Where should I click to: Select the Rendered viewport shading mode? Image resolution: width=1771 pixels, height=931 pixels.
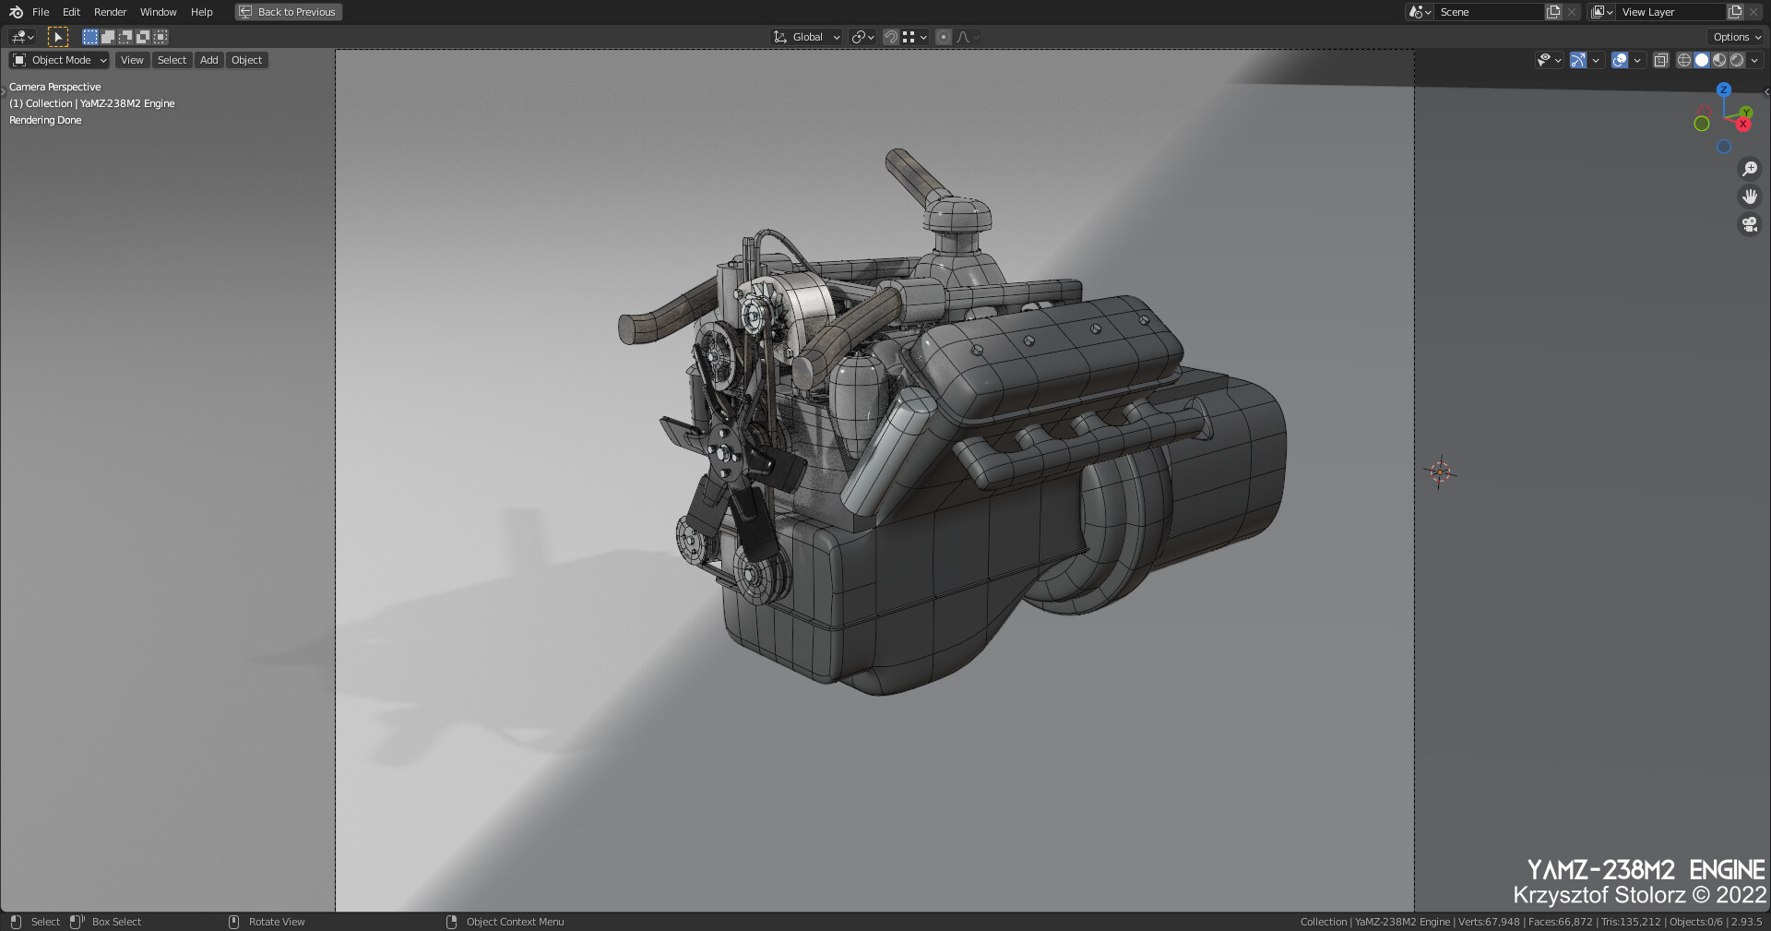(1739, 60)
